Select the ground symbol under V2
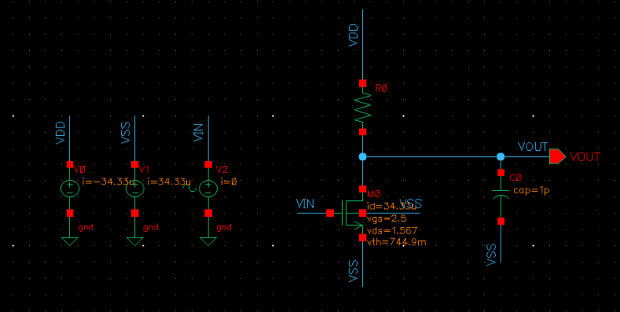Viewport: 620px width, 312px height. click(208, 241)
